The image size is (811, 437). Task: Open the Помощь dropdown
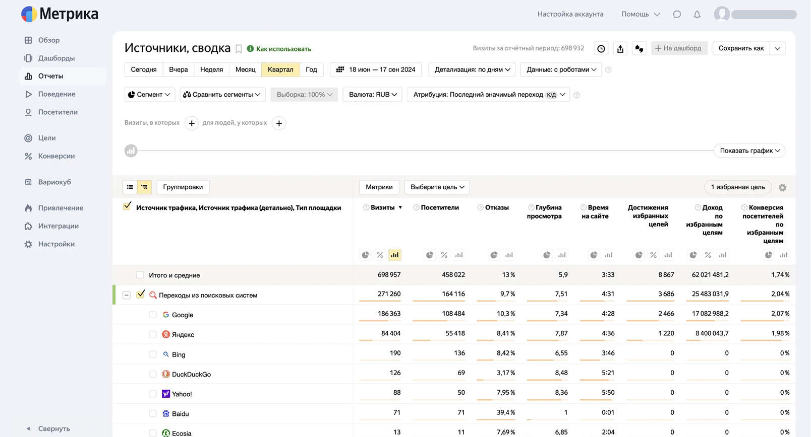pos(641,14)
